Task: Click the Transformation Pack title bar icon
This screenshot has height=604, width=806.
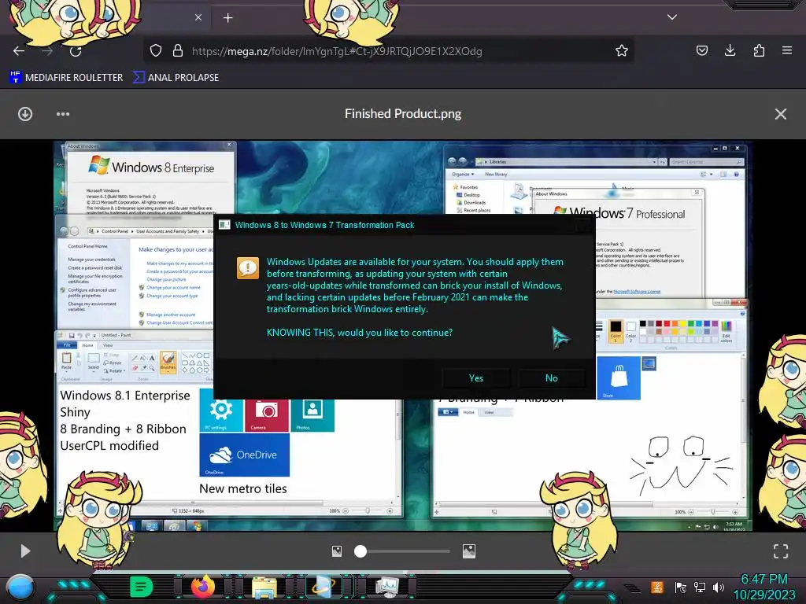Action: tap(224, 225)
